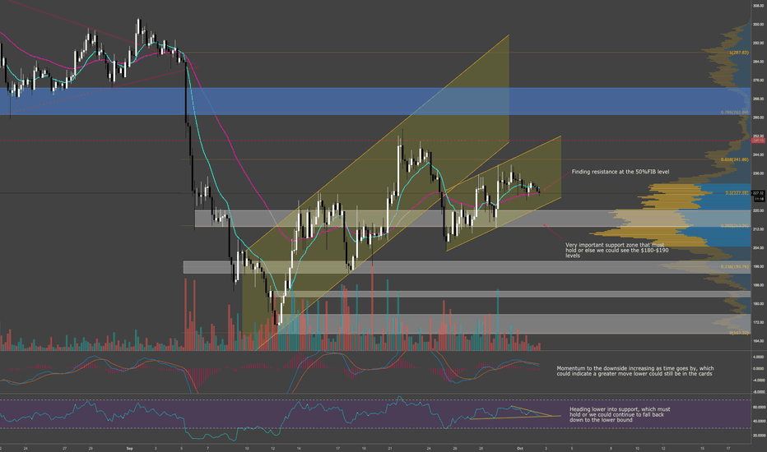Image resolution: width=767 pixels, height=452 pixels.
Task: Click the 244.00 price axis label
Action: pyautogui.click(x=759, y=155)
